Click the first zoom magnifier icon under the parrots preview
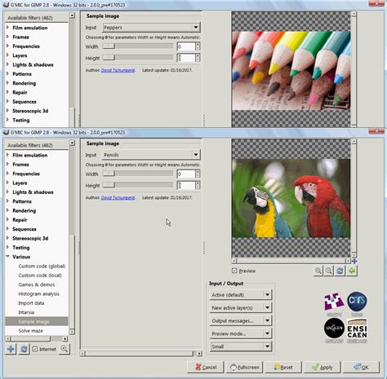 click(x=318, y=271)
